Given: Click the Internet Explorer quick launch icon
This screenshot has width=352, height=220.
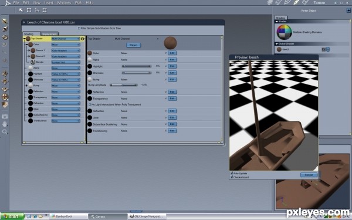Looking at the screenshot, I should click(x=35, y=216).
